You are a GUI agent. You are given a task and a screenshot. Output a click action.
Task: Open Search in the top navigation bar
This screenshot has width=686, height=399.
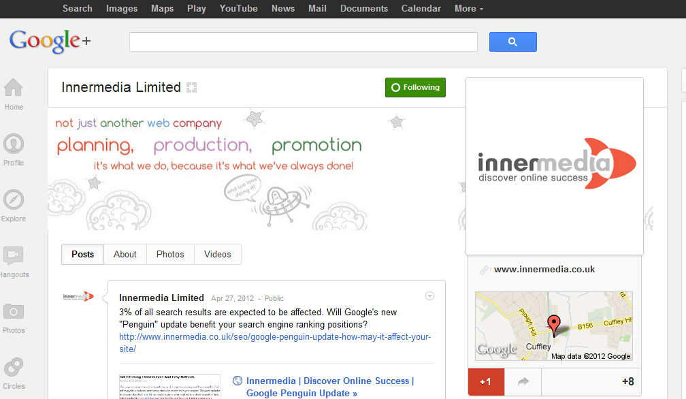pos(78,8)
